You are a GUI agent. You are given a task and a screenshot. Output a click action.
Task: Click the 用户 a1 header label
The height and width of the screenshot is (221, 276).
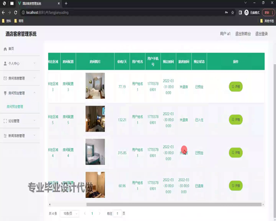point(225,34)
